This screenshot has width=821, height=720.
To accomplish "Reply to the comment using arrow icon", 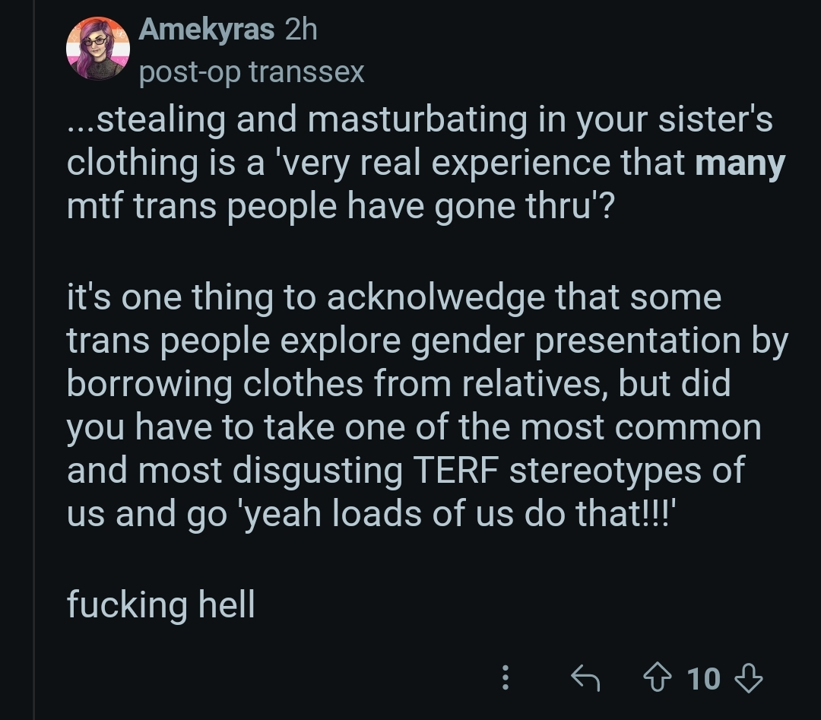I will (x=585, y=677).
